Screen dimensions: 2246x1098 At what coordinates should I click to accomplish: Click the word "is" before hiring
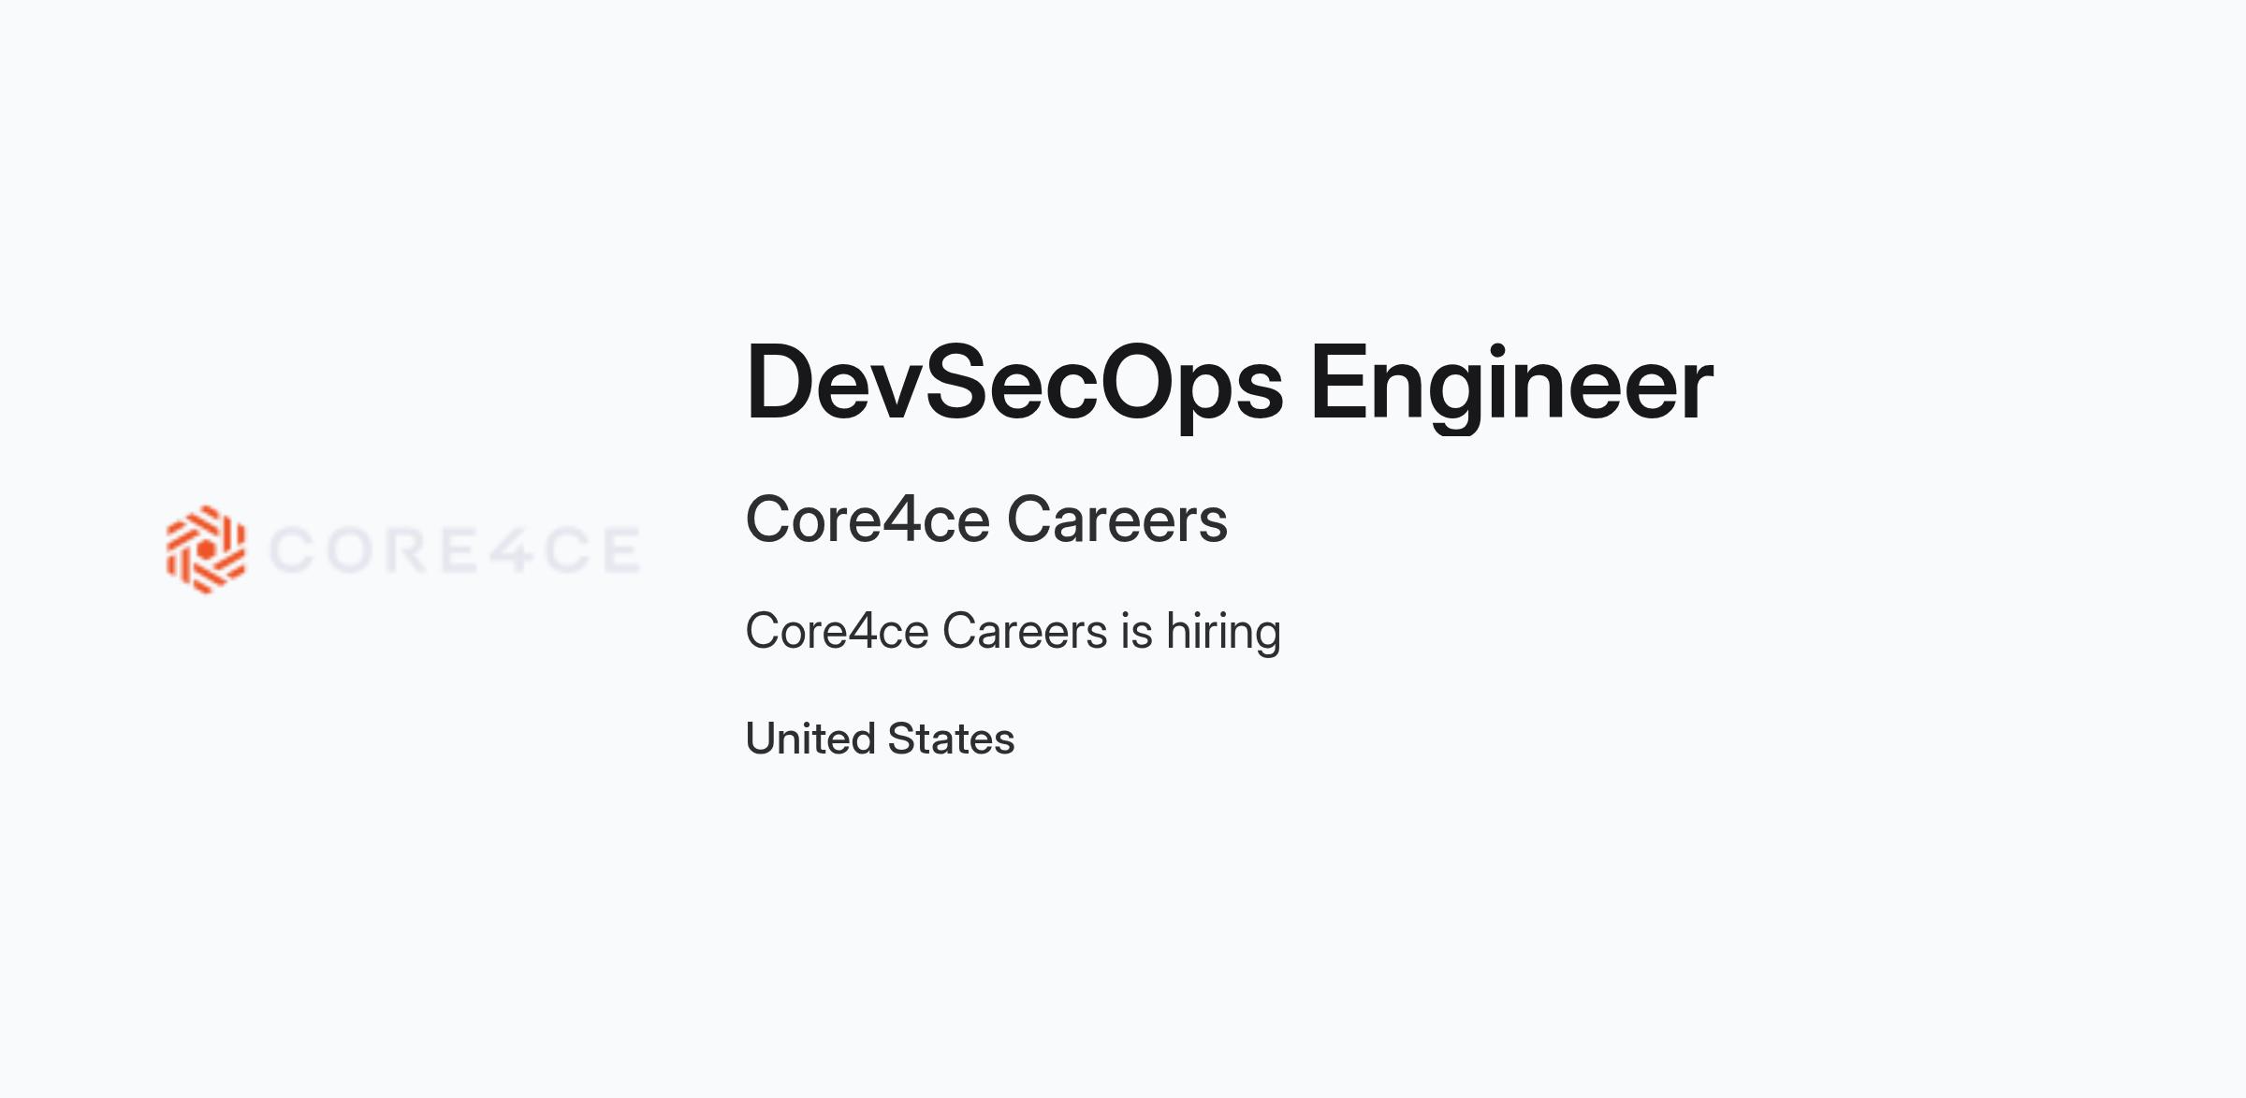(1137, 632)
